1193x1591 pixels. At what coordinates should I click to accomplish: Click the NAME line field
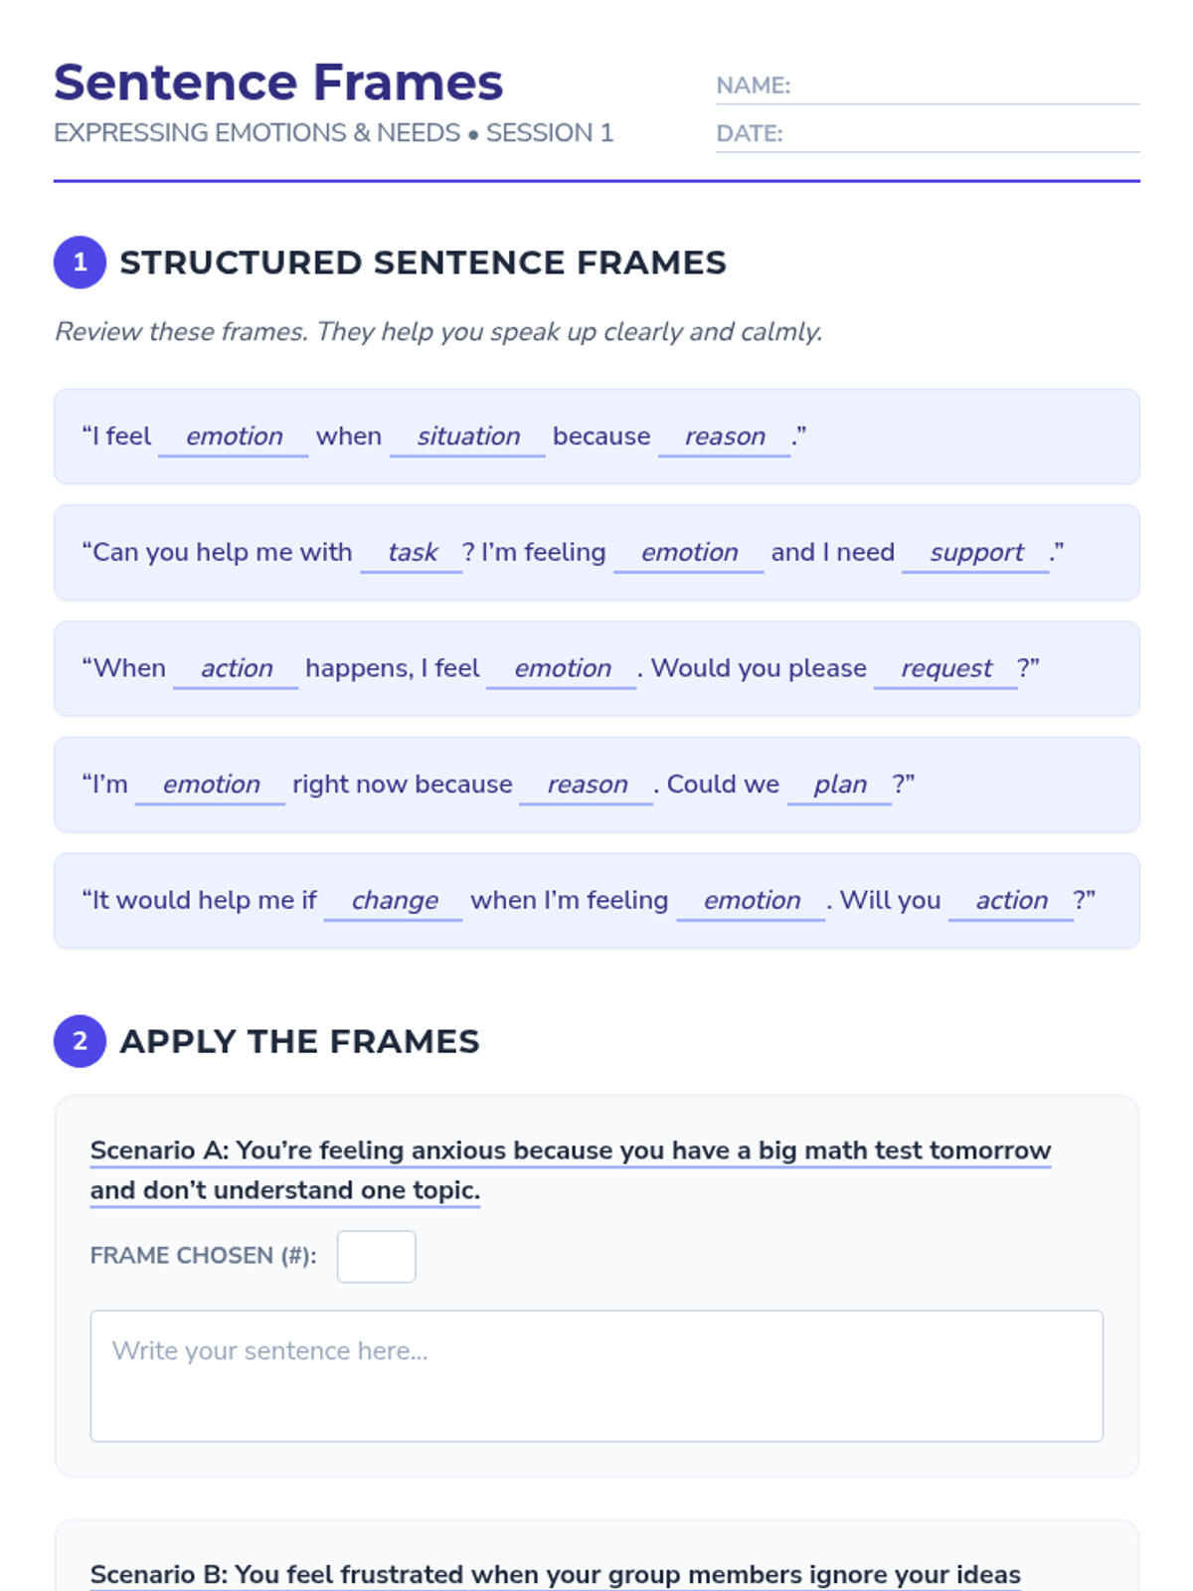pyautogui.click(x=964, y=87)
